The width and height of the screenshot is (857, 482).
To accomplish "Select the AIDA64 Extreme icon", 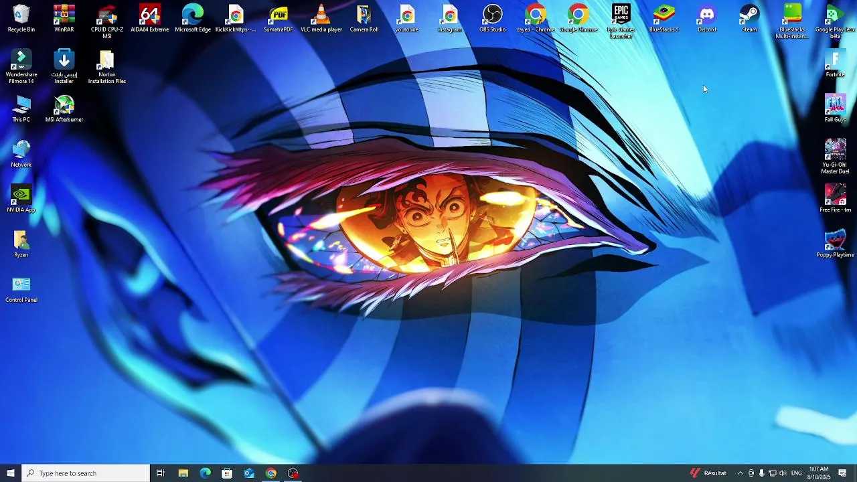I will (150, 19).
